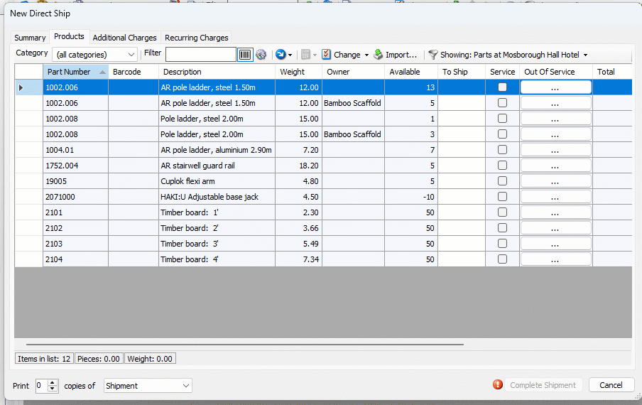Enable Service checkbox for Timber board 4'
The width and height of the screenshot is (642, 405).
pos(503,259)
